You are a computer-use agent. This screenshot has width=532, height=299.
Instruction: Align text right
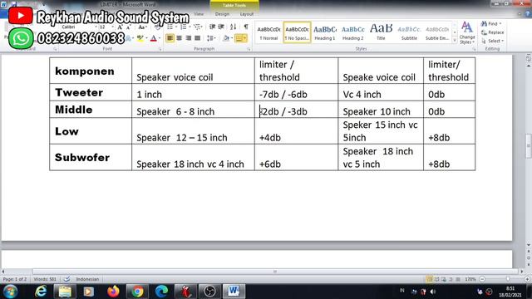click(189, 38)
